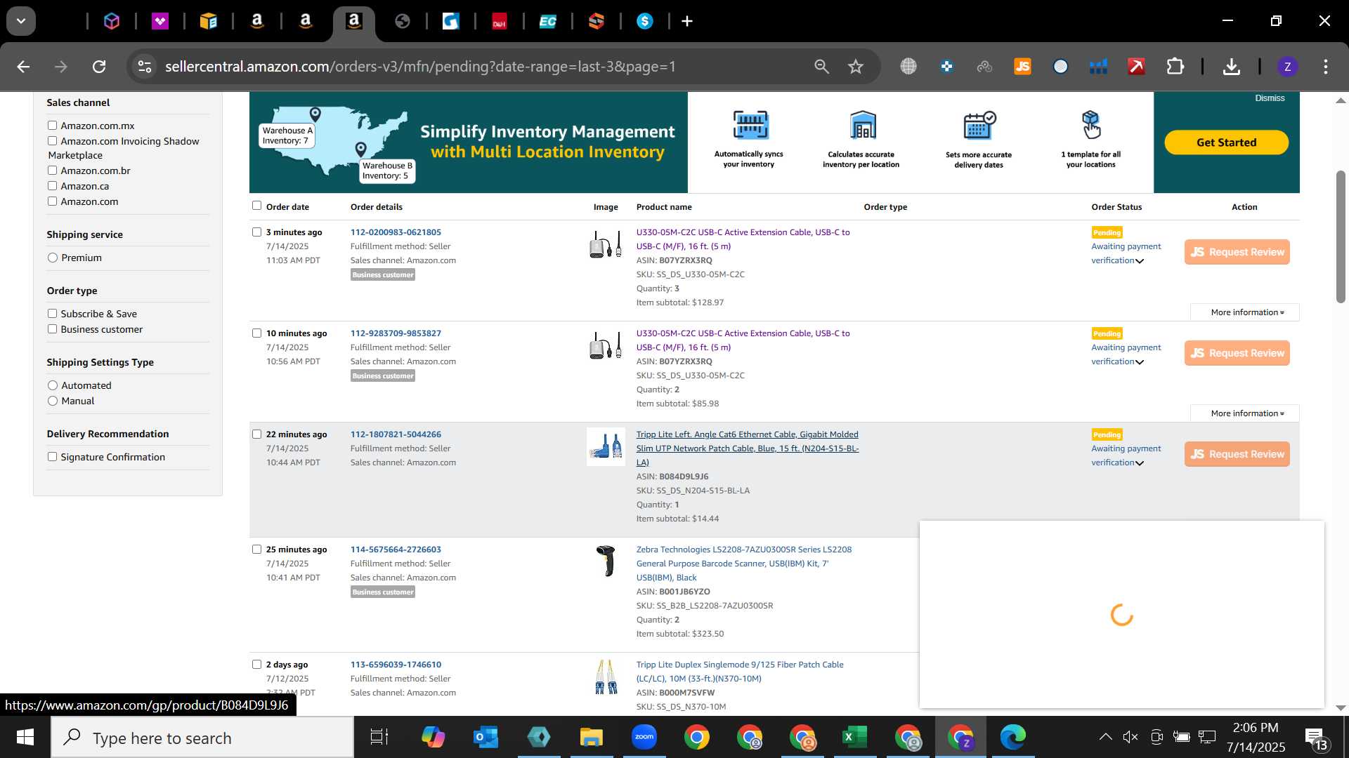Open Task View on the taskbar
The height and width of the screenshot is (758, 1349).
379,738
